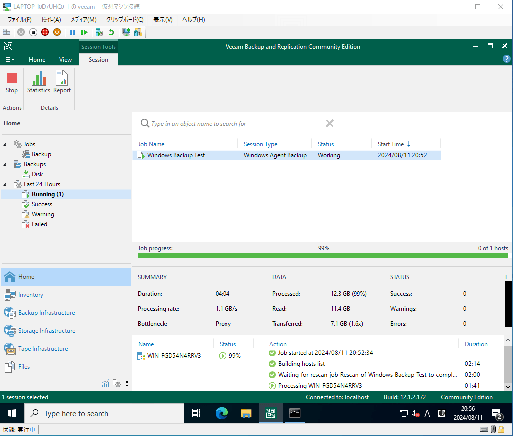Clear the search box with X

point(330,123)
